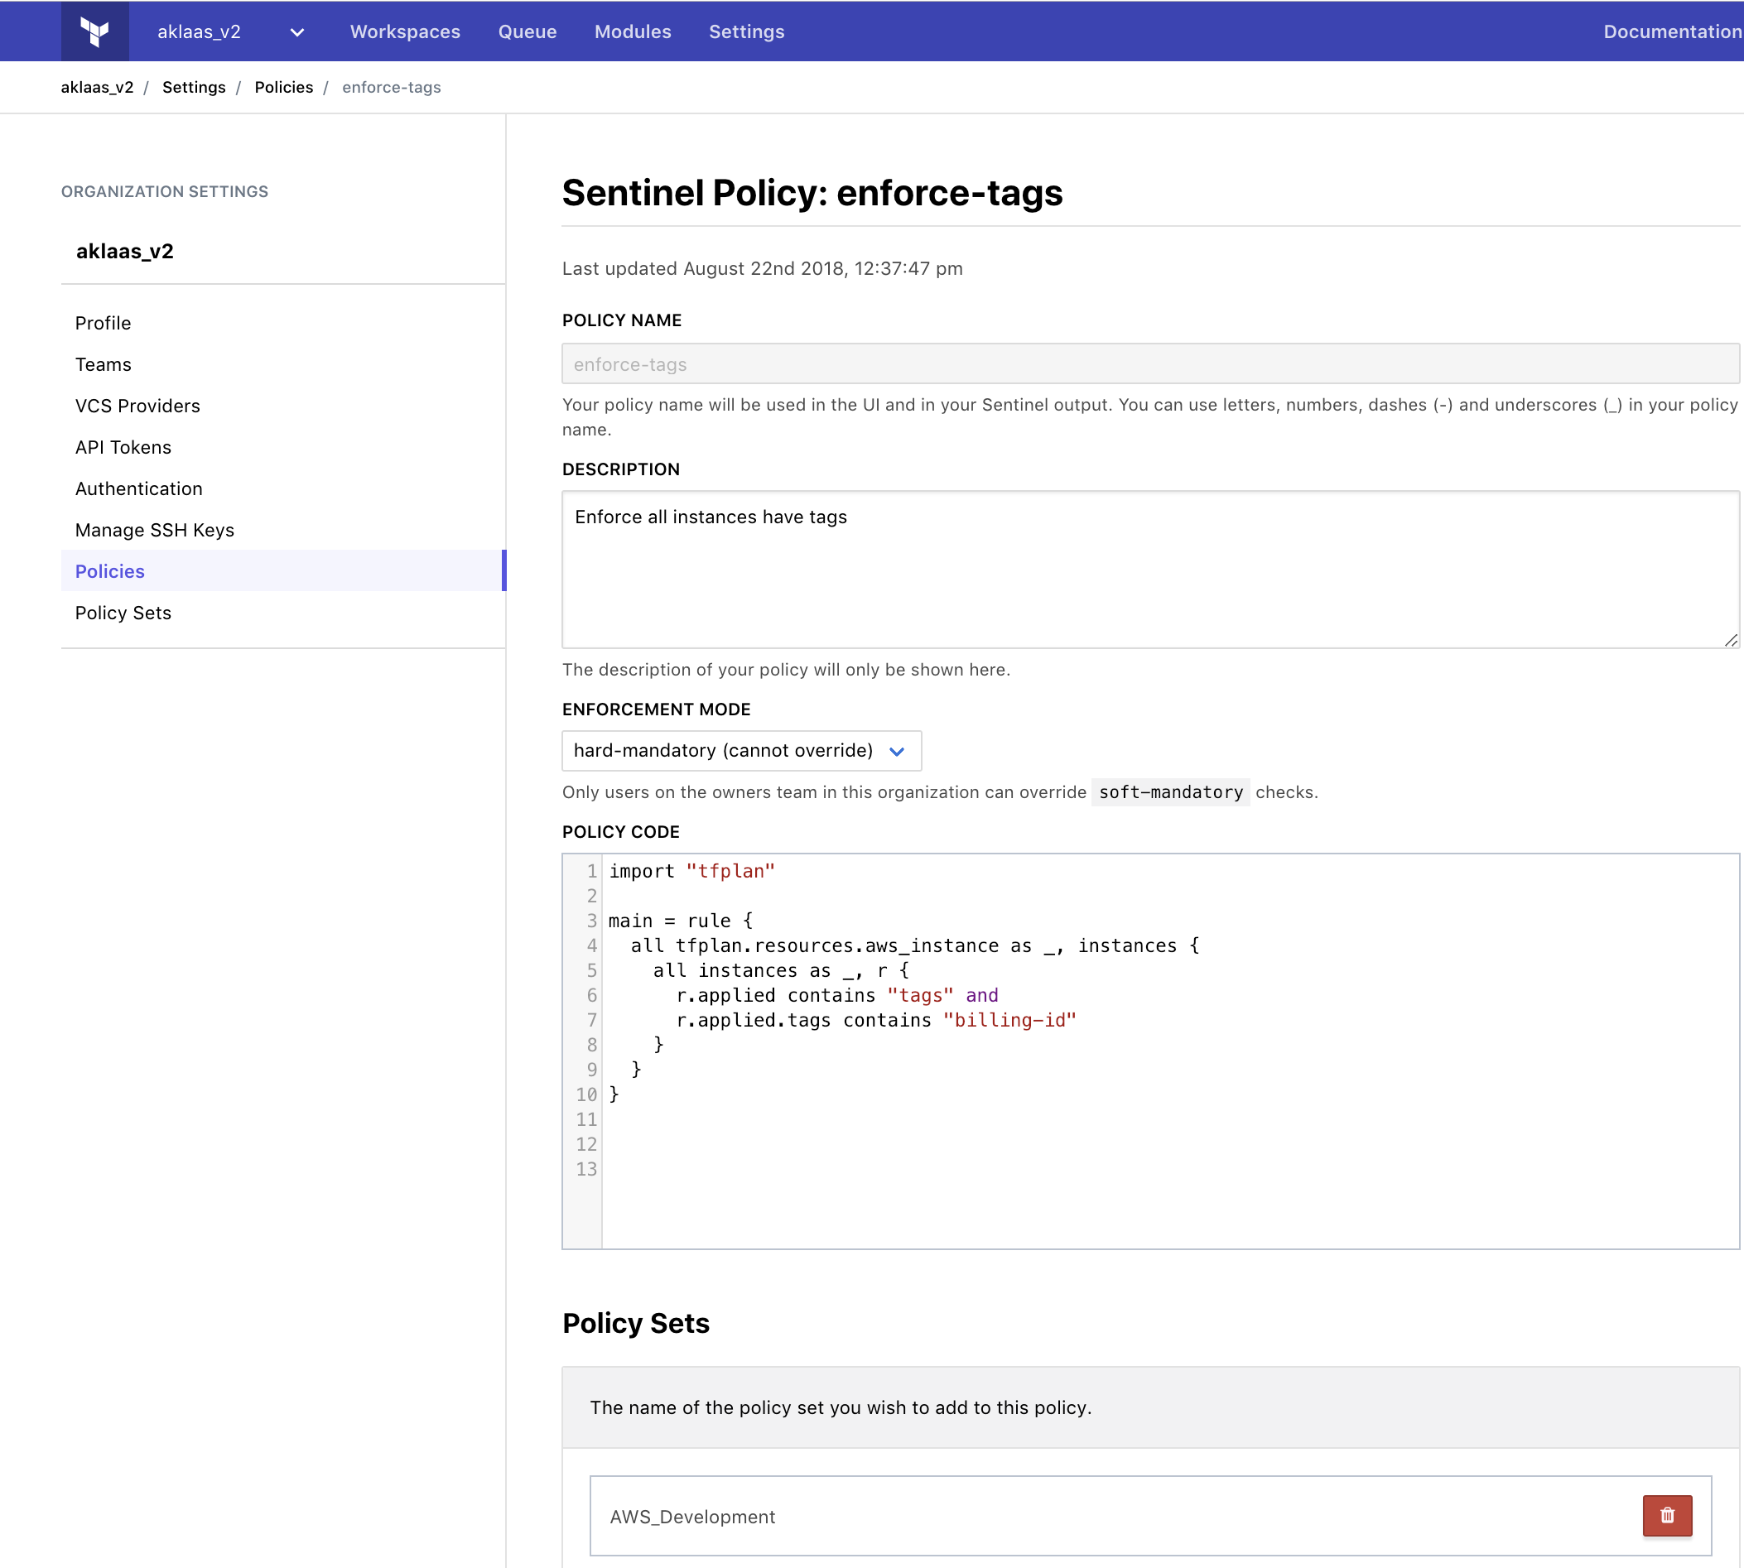Click the Terraform logo icon

[94, 31]
